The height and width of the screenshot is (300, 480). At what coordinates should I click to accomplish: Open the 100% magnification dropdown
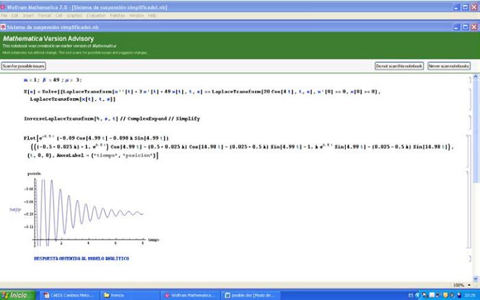click(x=461, y=285)
